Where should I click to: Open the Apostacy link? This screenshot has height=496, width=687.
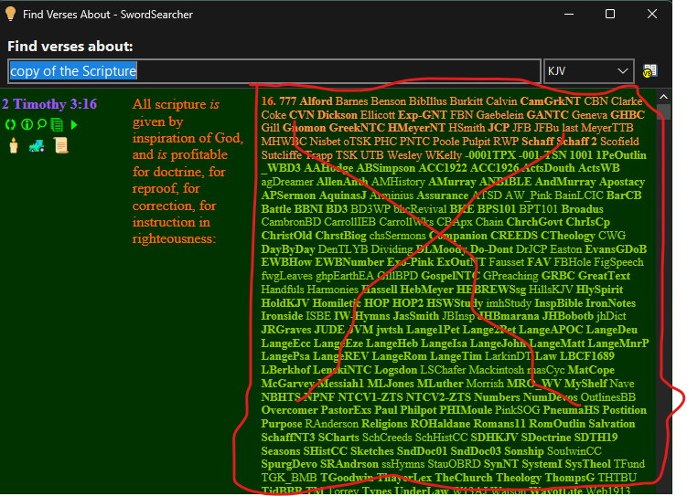622,182
